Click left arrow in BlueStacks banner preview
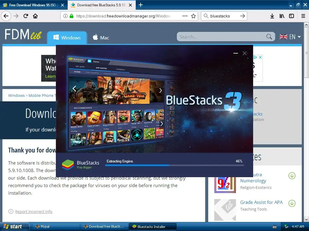Image resolution: width=309 pixels, height=231 pixels. 74,89
